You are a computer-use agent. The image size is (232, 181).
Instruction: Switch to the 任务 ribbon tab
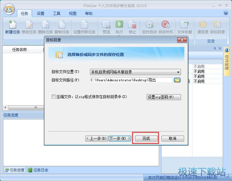pos(24,14)
